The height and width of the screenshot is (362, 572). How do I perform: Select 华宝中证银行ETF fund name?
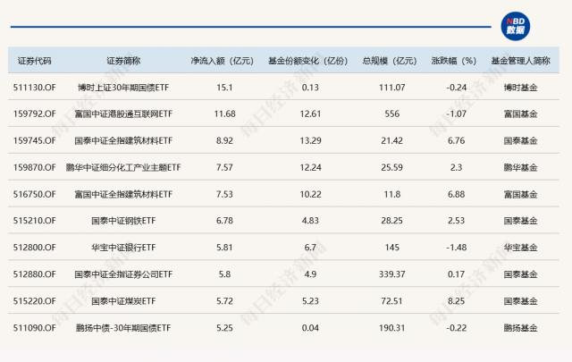(122, 247)
